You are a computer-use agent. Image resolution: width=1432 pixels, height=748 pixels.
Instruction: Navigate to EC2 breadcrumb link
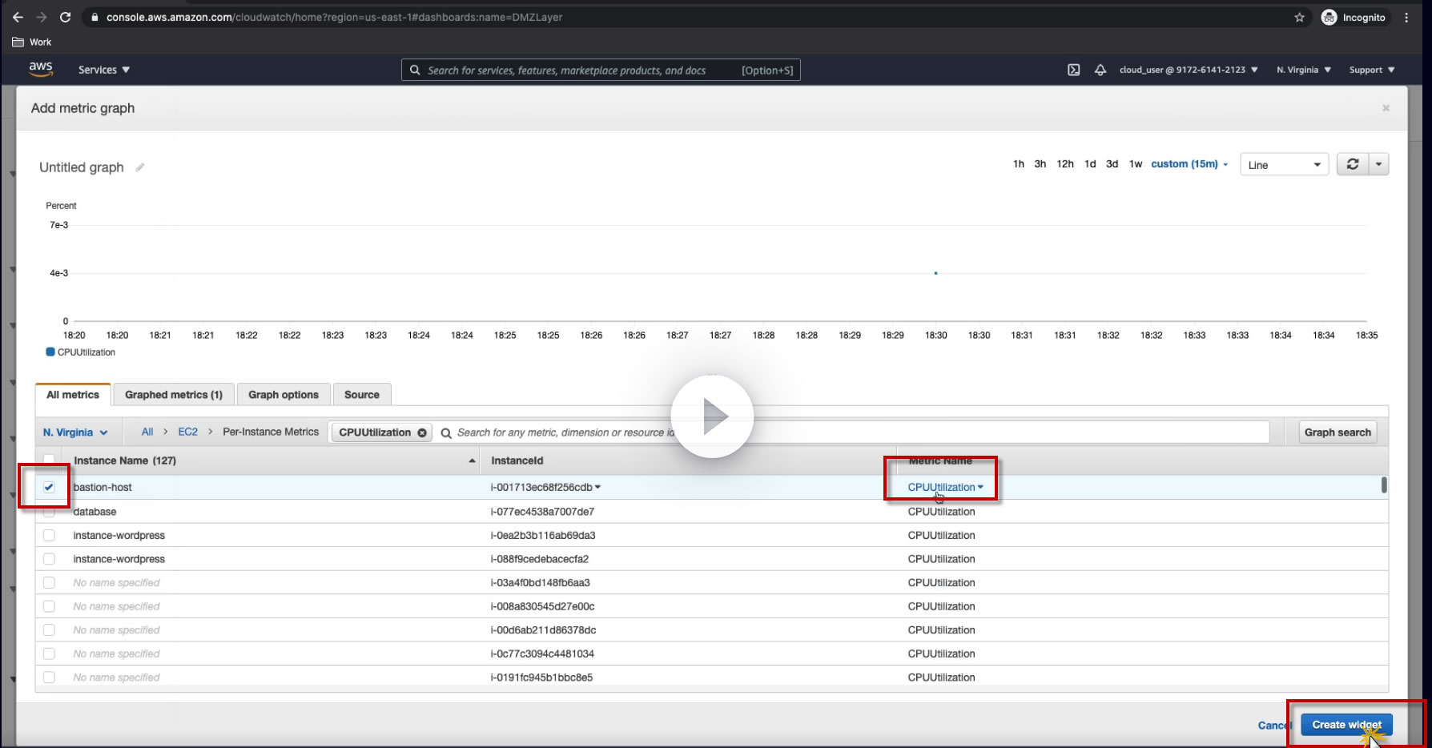pos(187,432)
